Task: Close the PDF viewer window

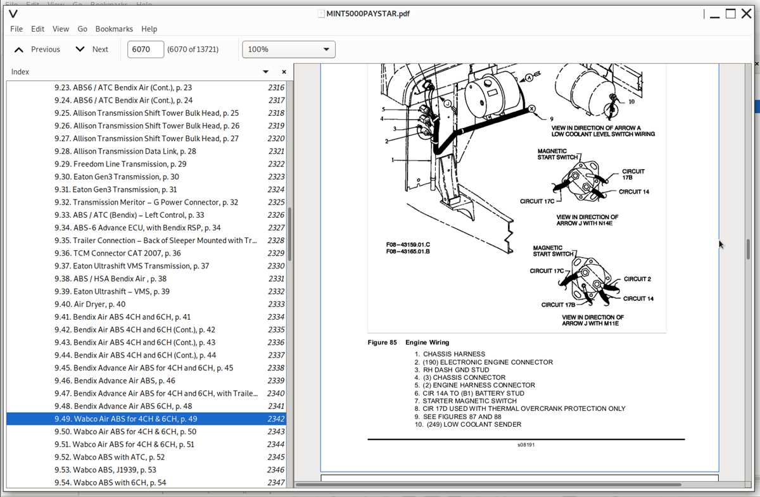Action: point(747,15)
